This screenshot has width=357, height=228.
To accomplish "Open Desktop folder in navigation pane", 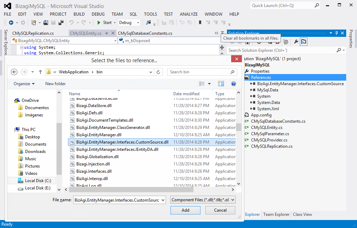I will tap(32, 137).
